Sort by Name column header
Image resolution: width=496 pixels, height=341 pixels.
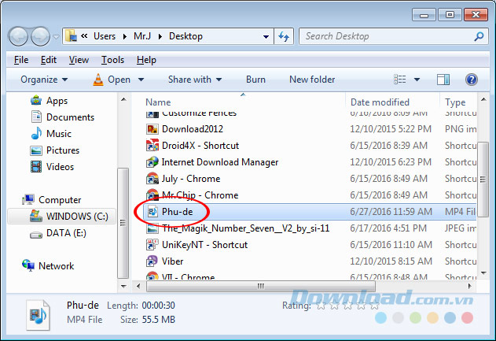point(158,102)
